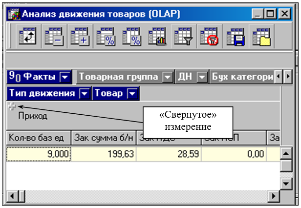Image resolution: width=301 pixels, height=208 pixels.
Task: Click the open grid icon with folder
Action: (261, 36)
